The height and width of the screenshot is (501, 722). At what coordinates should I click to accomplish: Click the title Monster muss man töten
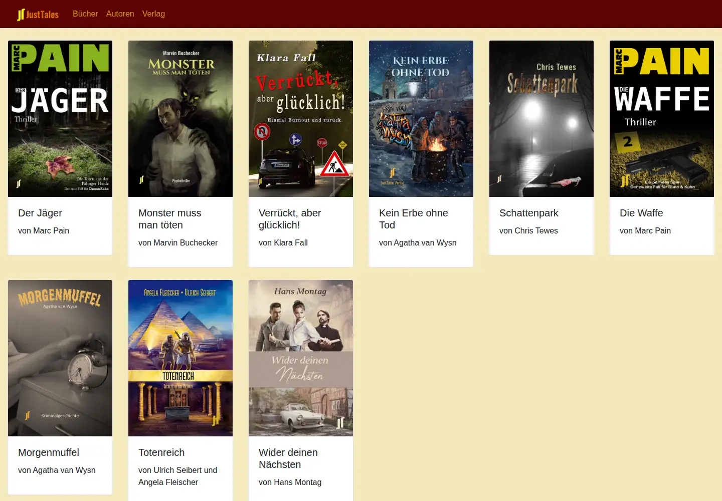(170, 219)
